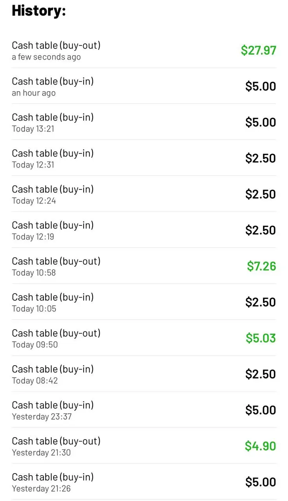Screen dimensions: 288x501
Task: Open the Yesterday 21:30 buy-out entry
Action: tap(144, 446)
